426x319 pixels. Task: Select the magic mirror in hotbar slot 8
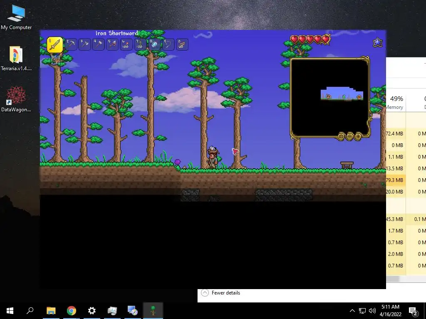pos(154,44)
